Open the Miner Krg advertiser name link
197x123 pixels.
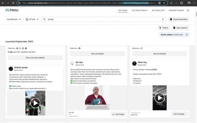(142, 62)
